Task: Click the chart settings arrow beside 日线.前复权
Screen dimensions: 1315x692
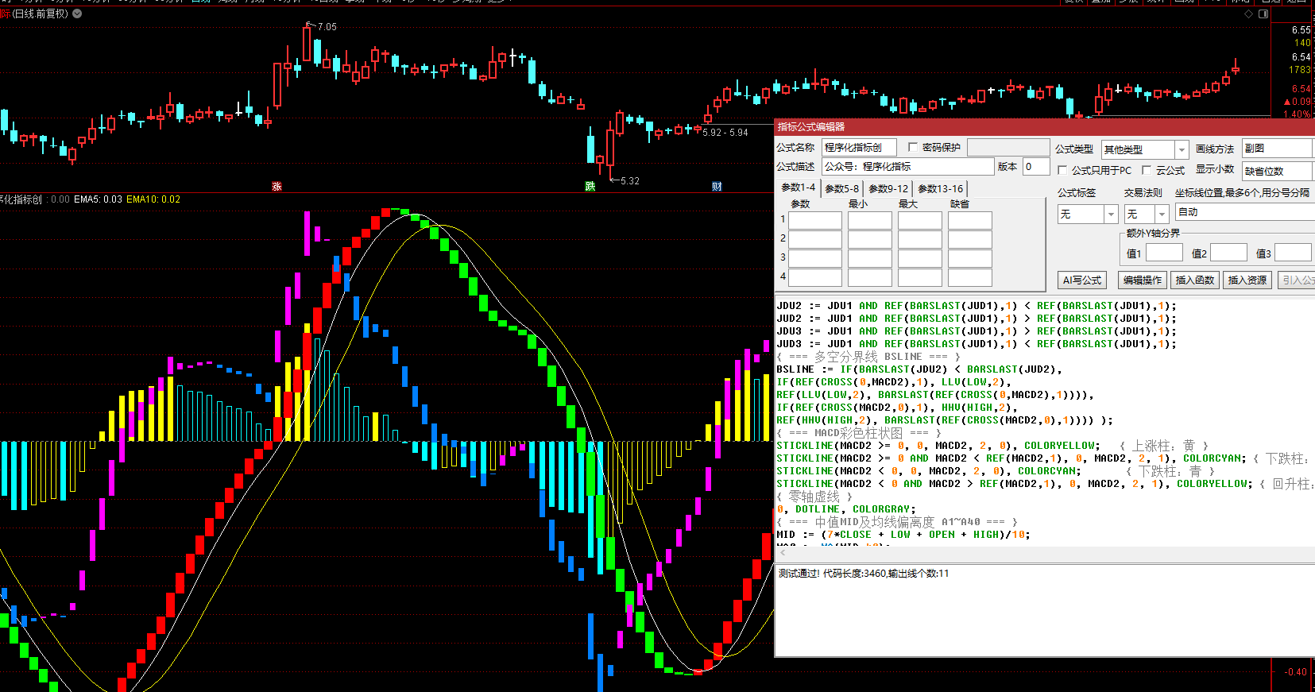Action: tap(77, 14)
